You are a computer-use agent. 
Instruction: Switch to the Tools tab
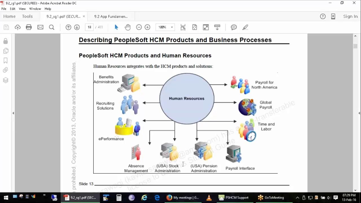tap(27, 16)
